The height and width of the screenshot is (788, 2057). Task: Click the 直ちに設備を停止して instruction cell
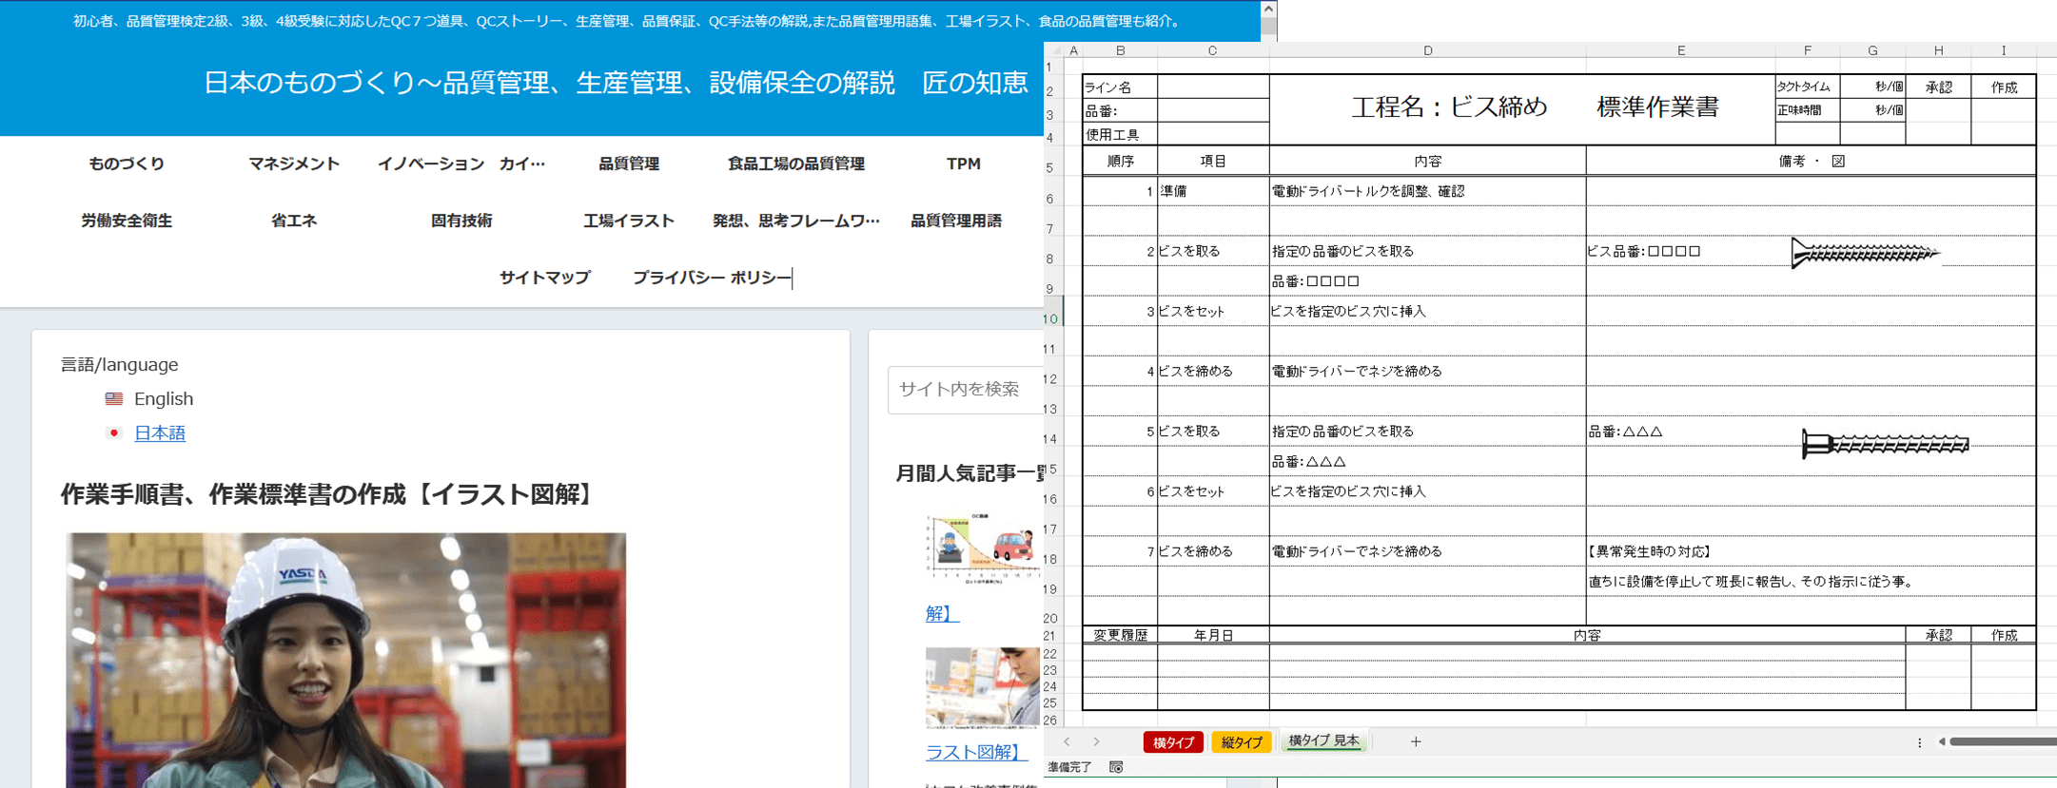1751,582
